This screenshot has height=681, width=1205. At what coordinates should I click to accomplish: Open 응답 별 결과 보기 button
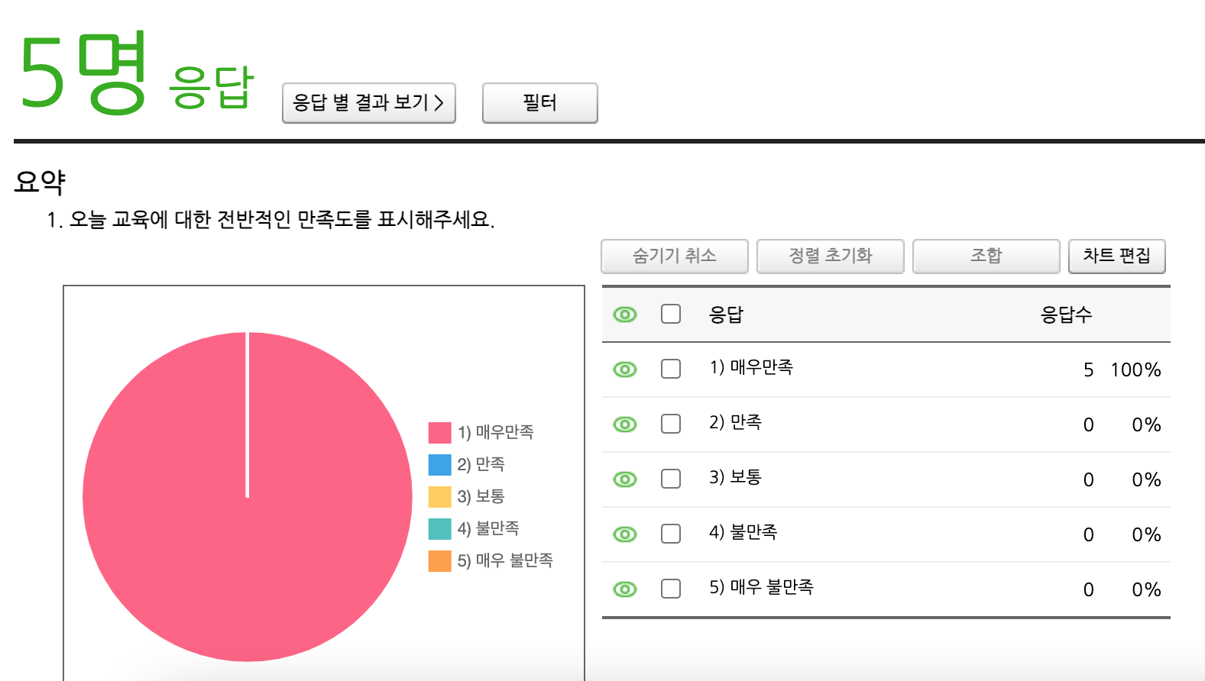[369, 103]
